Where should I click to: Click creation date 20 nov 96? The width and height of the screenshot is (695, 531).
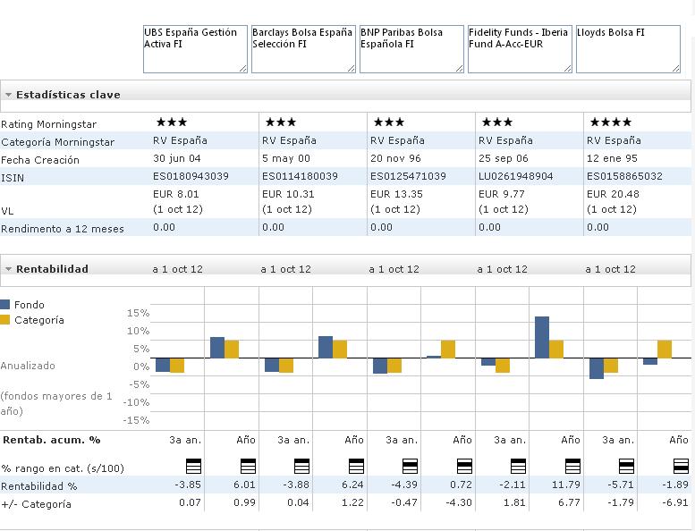point(396,158)
